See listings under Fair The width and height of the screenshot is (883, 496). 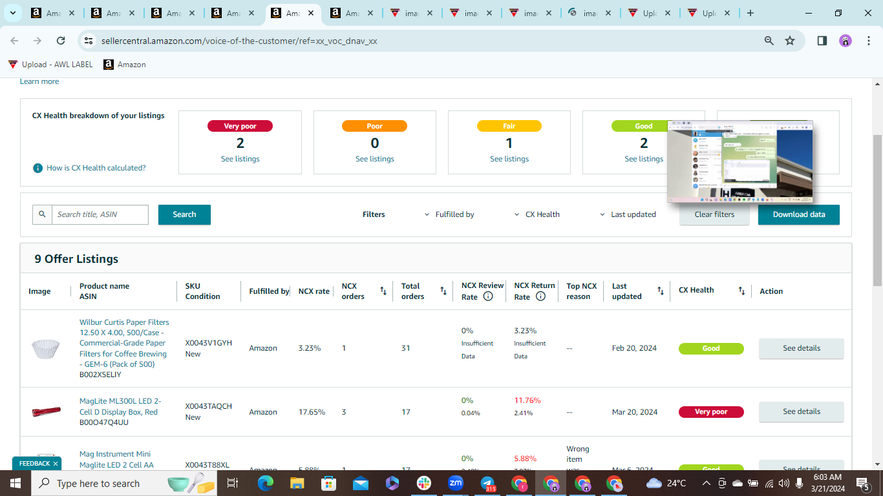coord(509,159)
